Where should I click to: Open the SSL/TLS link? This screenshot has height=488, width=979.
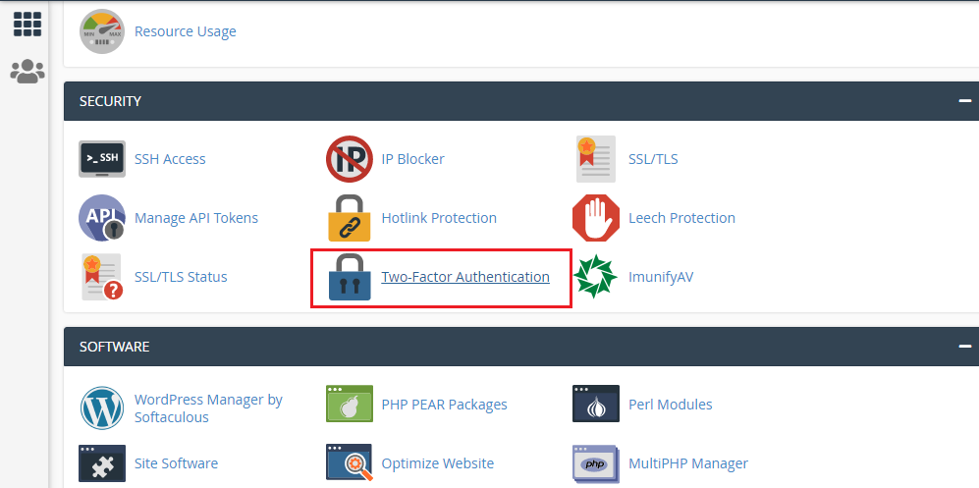pyautogui.click(x=653, y=159)
